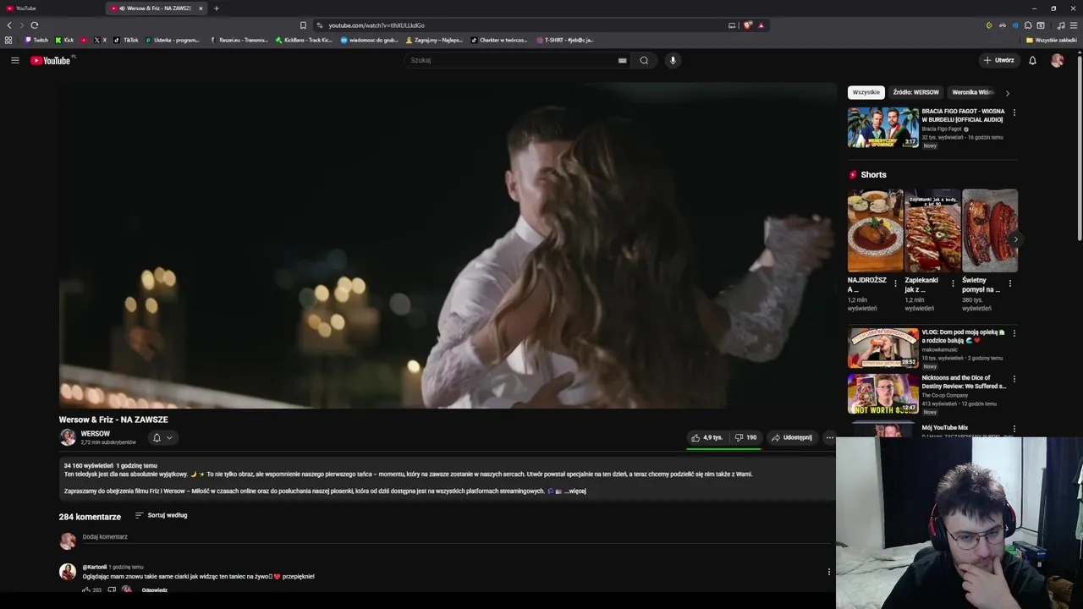Reload the page in browser toolbar

click(x=35, y=25)
